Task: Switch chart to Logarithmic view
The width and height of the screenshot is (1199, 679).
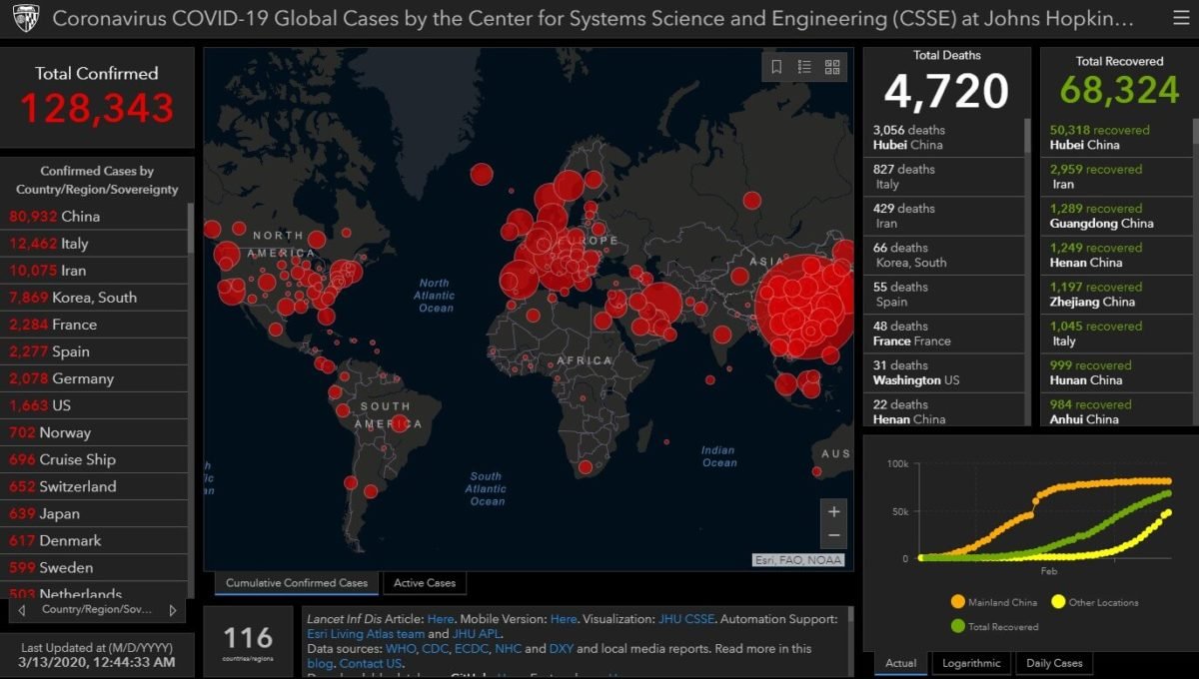Action: (x=970, y=663)
